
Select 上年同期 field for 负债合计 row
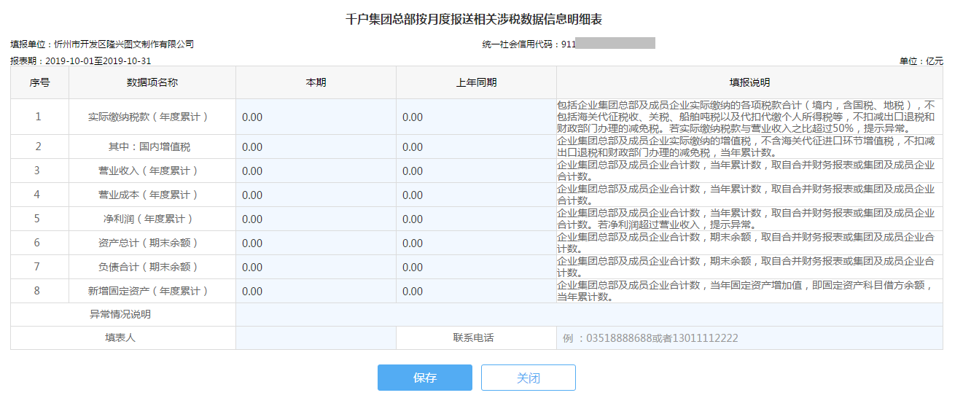(x=476, y=268)
